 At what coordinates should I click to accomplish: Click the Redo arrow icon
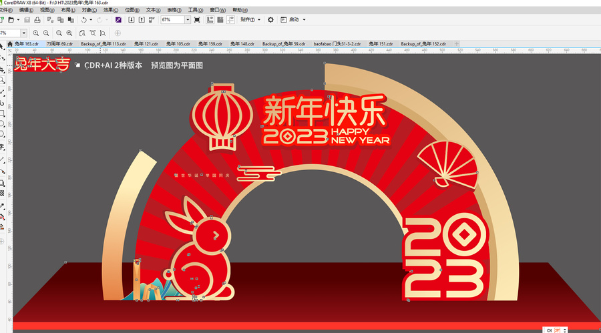[x=99, y=19]
